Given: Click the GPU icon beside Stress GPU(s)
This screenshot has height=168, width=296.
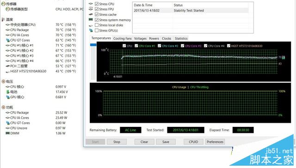Looking at the screenshot, I should [x=91, y=30].
